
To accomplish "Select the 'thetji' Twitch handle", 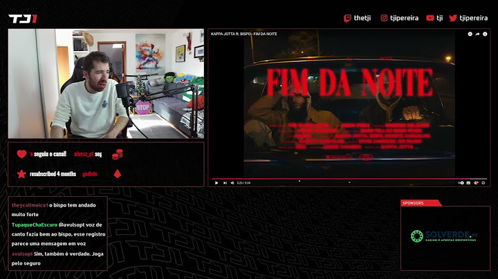I will (x=362, y=18).
